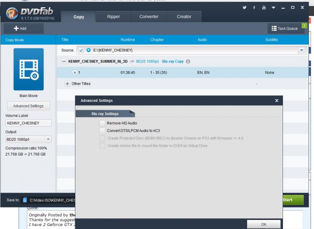Click the blue disc icon next to source
The height and width of the screenshot is (229, 314).
pyautogui.click(x=89, y=50)
